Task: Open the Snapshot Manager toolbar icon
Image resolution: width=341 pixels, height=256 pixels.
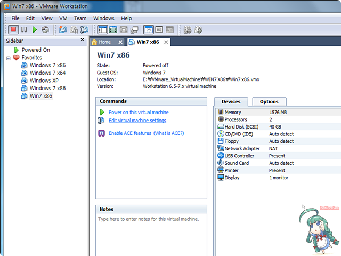Action: click(x=84, y=30)
